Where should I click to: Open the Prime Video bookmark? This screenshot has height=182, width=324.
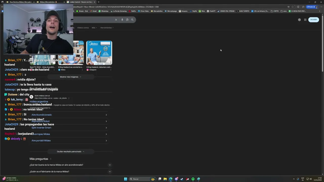pos(143,11)
